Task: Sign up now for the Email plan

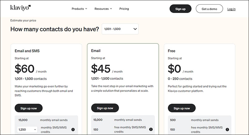Action: click(x=105, y=108)
